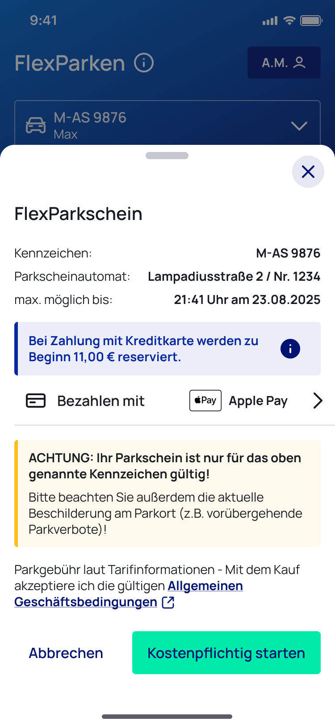Tap the credit card icon beside Bezahlen mit
Screen dimensions: 335x726
[x=36, y=401]
